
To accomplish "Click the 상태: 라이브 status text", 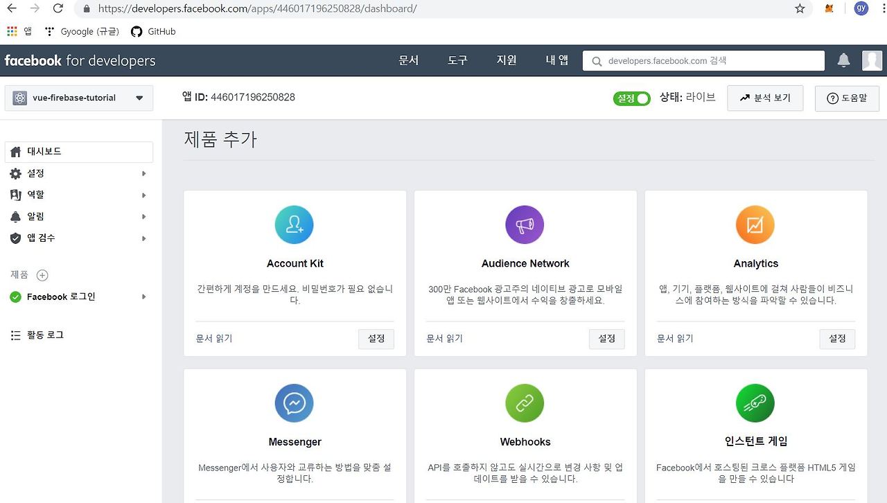I will coord(687,98).
